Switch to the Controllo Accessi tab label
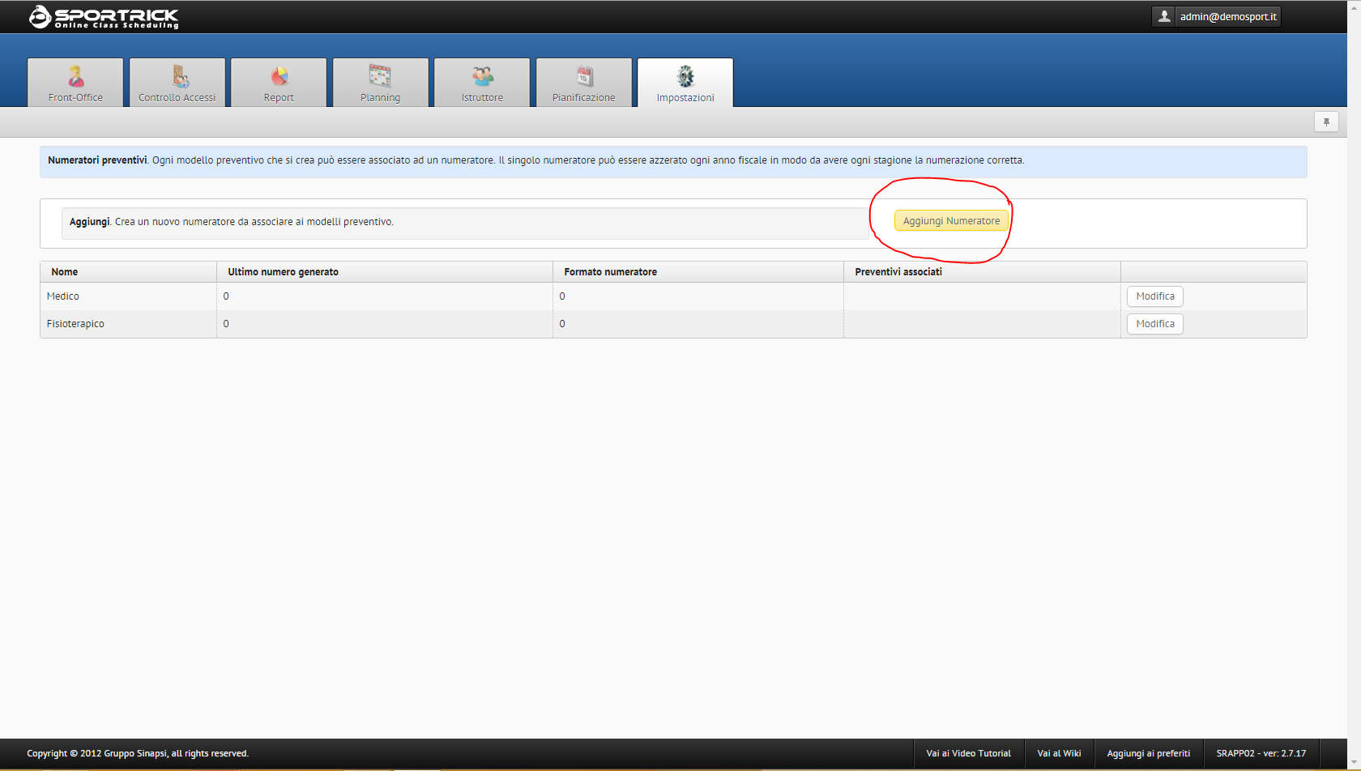This screenshot has width=1361, height=771. click(x=177, y=97)
